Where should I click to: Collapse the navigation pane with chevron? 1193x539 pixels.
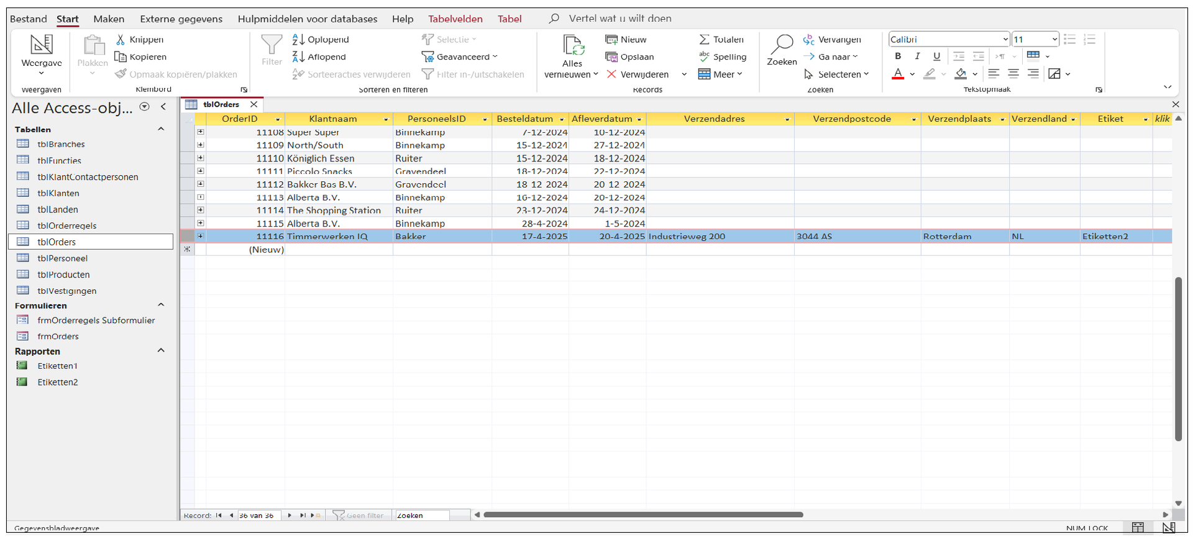coord(163,107)
